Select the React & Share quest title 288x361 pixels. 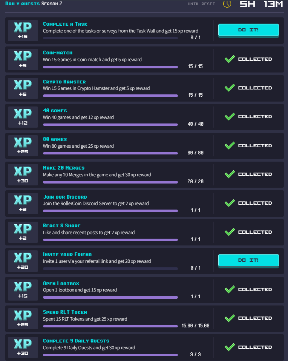point(61,226)
